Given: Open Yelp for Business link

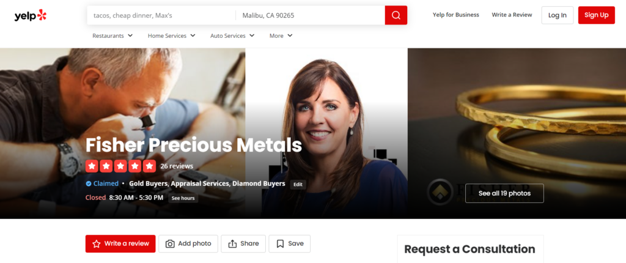Looking at the screenshot, I should [456, 15].
